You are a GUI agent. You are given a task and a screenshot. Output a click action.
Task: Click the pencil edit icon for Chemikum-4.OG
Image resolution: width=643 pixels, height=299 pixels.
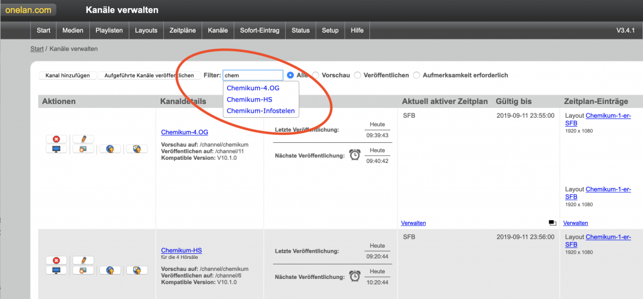point(79,139)
